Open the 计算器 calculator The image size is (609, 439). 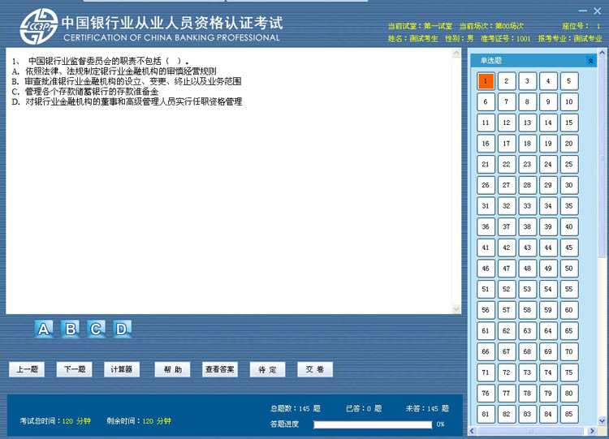click(122, 369)
